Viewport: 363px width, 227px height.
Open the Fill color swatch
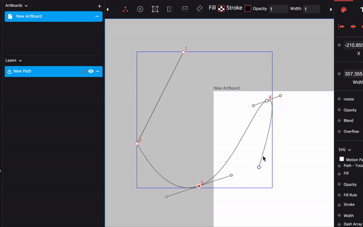click(x=221, y=8)
